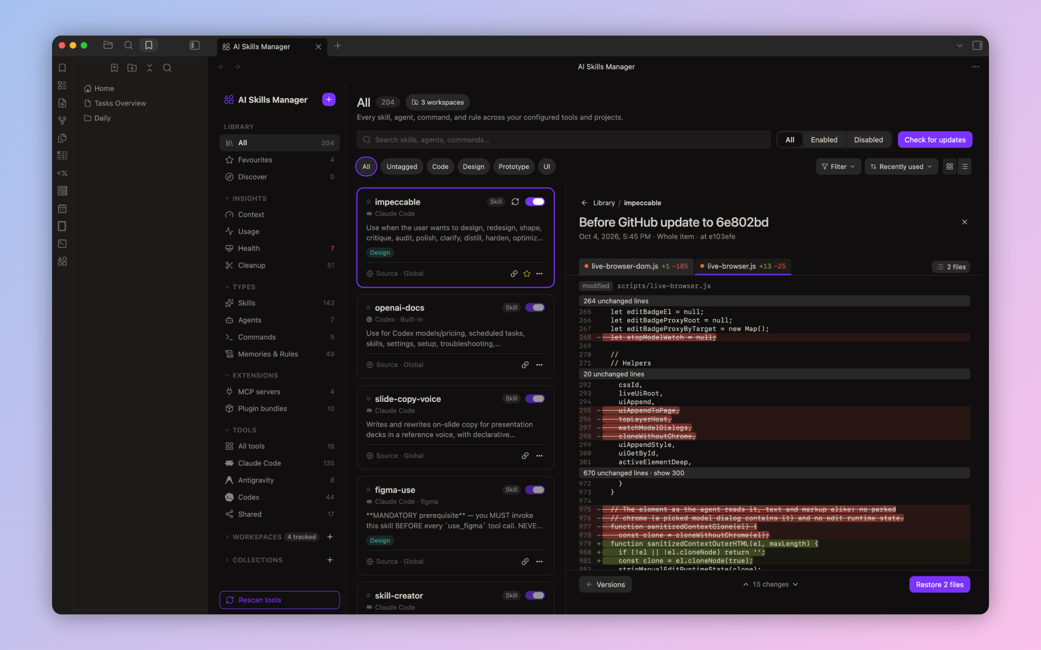The image size is (1041, 650).
Task: Collapse the INSIGHTS section
Action: [x=245, y=199]
